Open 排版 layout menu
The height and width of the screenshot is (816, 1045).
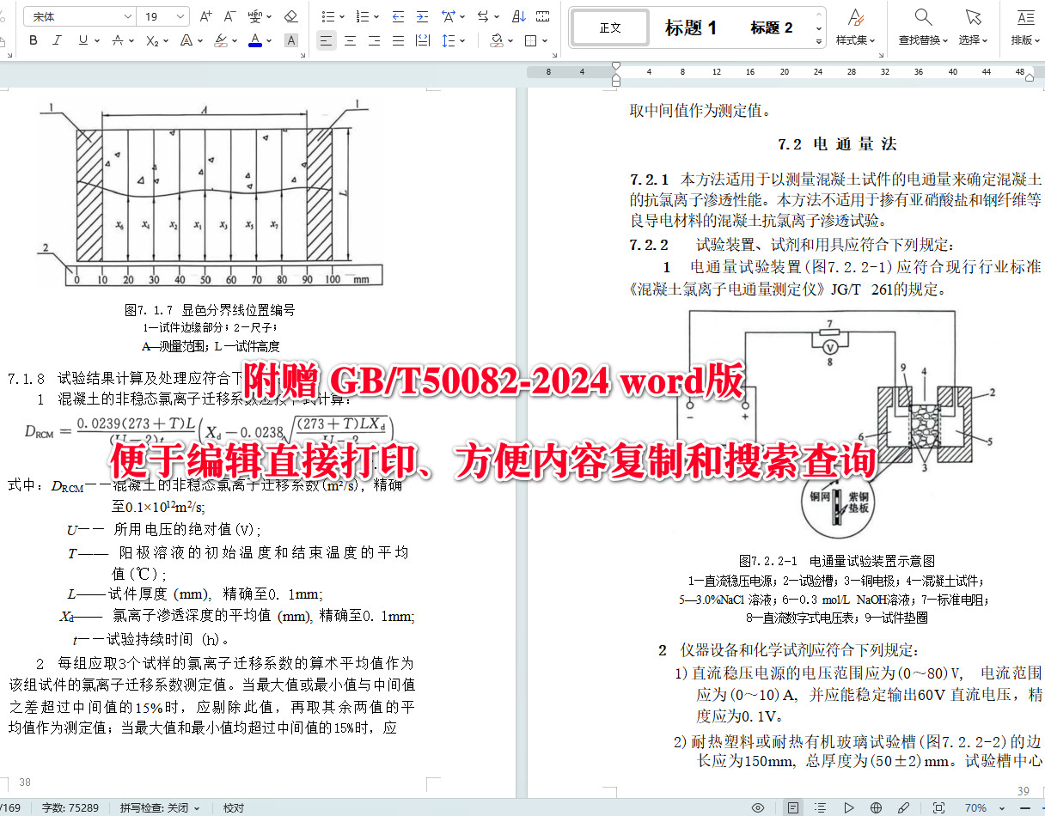coord(1025,27)
